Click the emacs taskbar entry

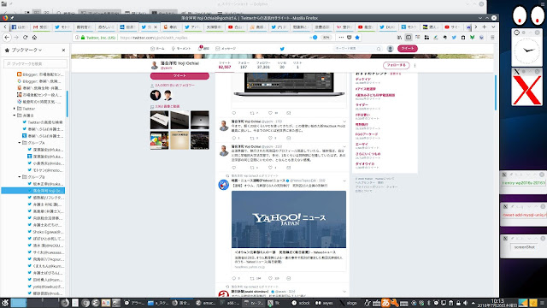pyautogui.click(x=206, y=303)
